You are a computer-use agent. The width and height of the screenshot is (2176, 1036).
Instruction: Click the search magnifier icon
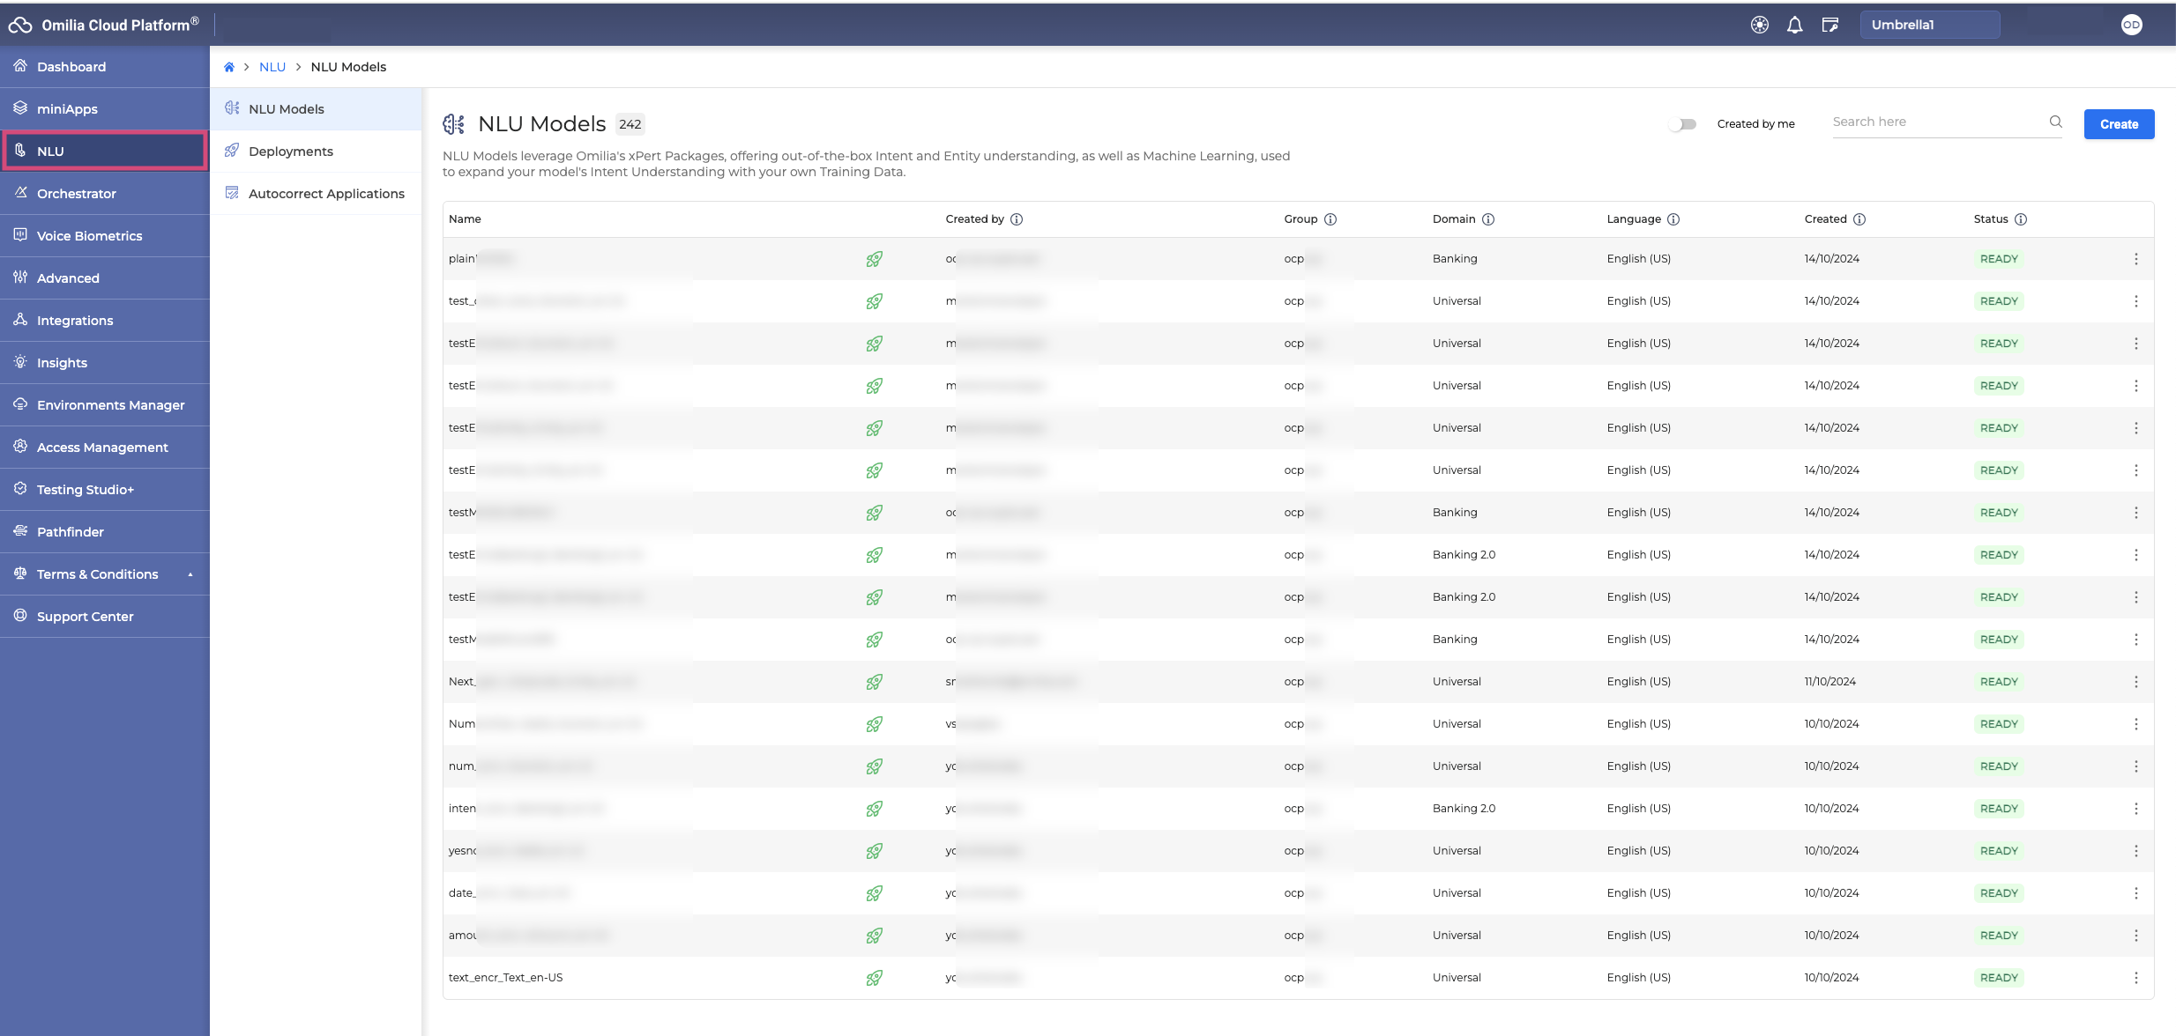[x=2055, y=122]
